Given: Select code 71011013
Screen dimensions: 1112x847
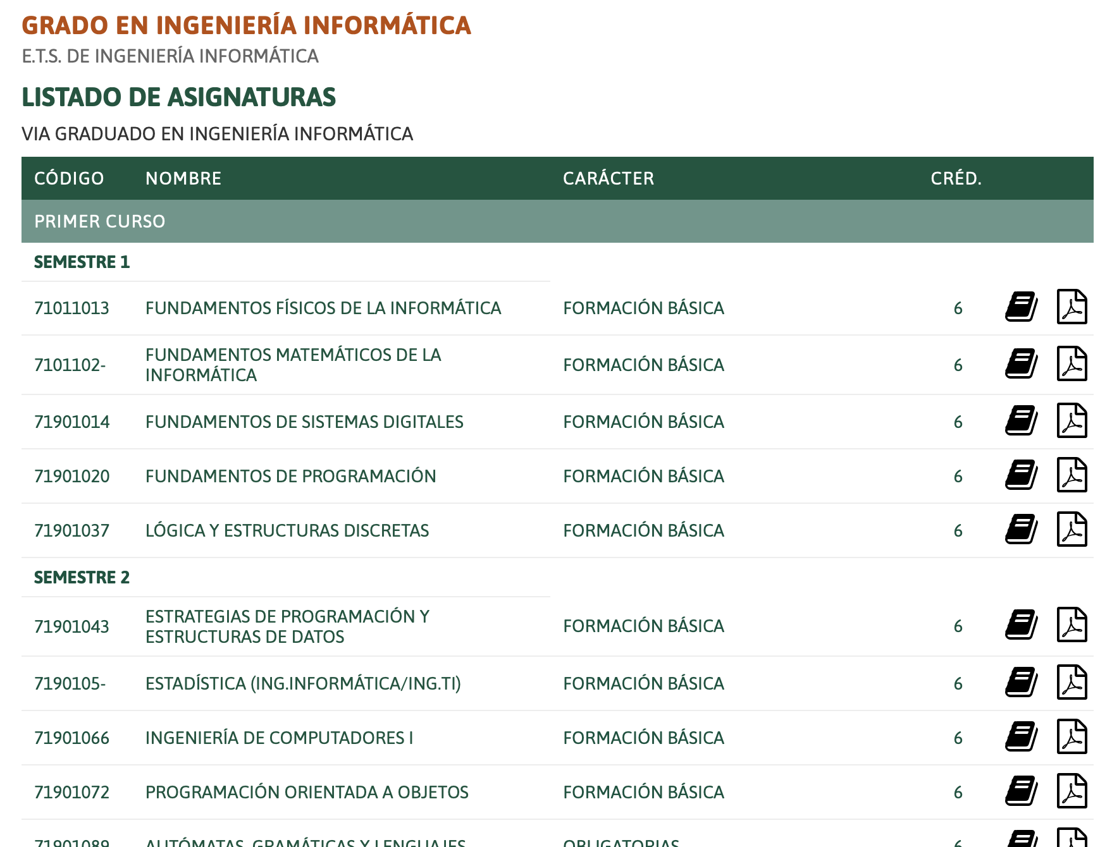Looking at the screenshot, I should (x=71, y=308).
